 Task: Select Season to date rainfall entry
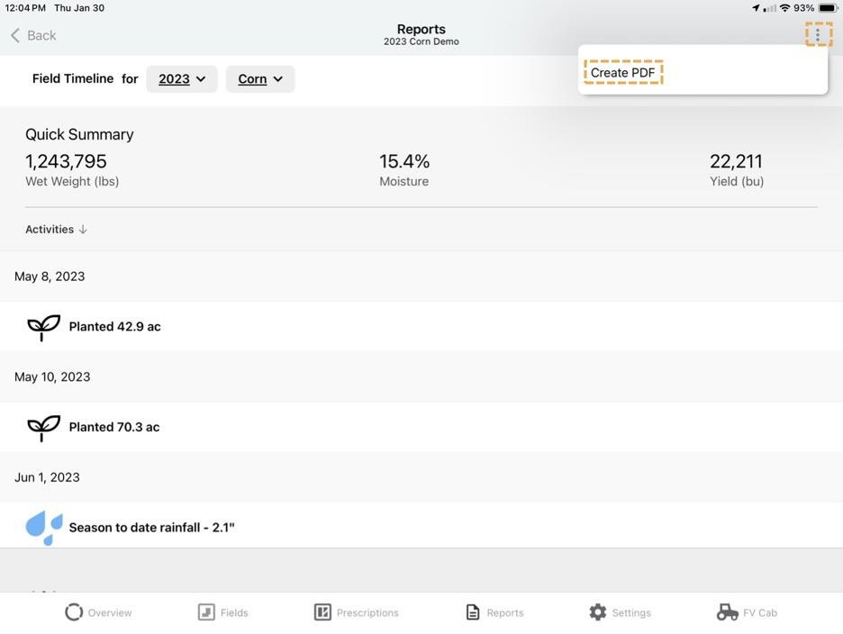point(151,528)
